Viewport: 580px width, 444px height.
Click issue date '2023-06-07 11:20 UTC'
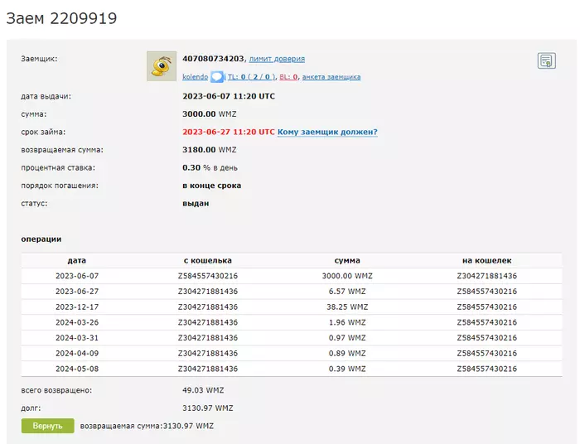point(229,96)
